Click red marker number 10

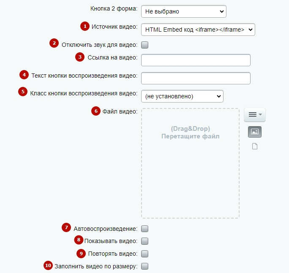pos(48,265)
